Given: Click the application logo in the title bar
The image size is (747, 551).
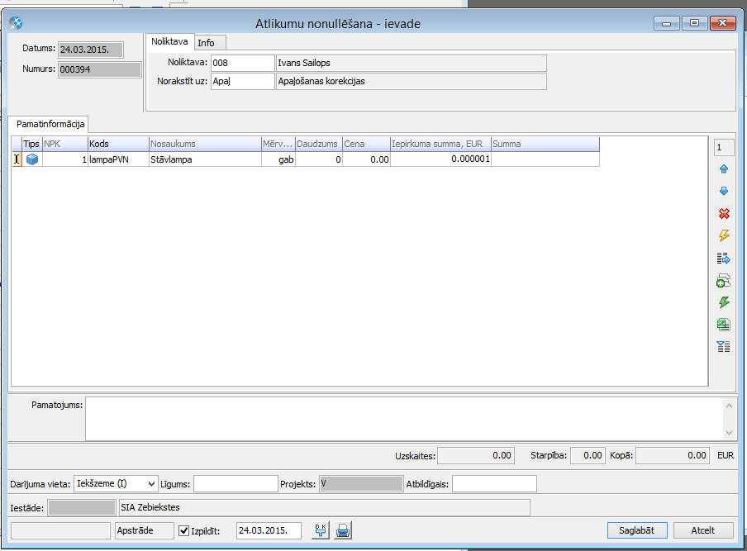Looking at the screenshot, I should (16, 23).
